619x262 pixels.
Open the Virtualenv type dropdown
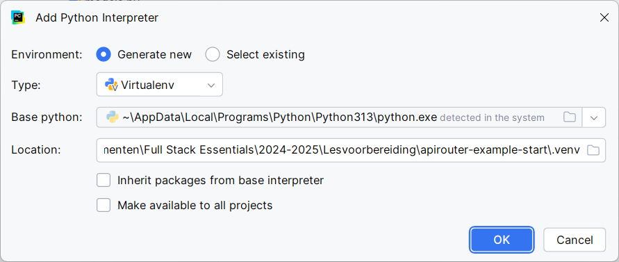(160, 85)
